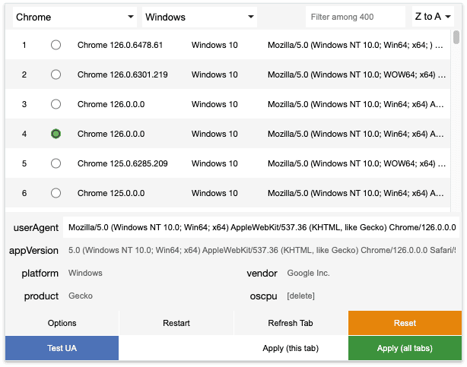Viewport: 467px width, 367px height.
Task: Click the text Chrome 126.0.6478.61
Action: 120,45
